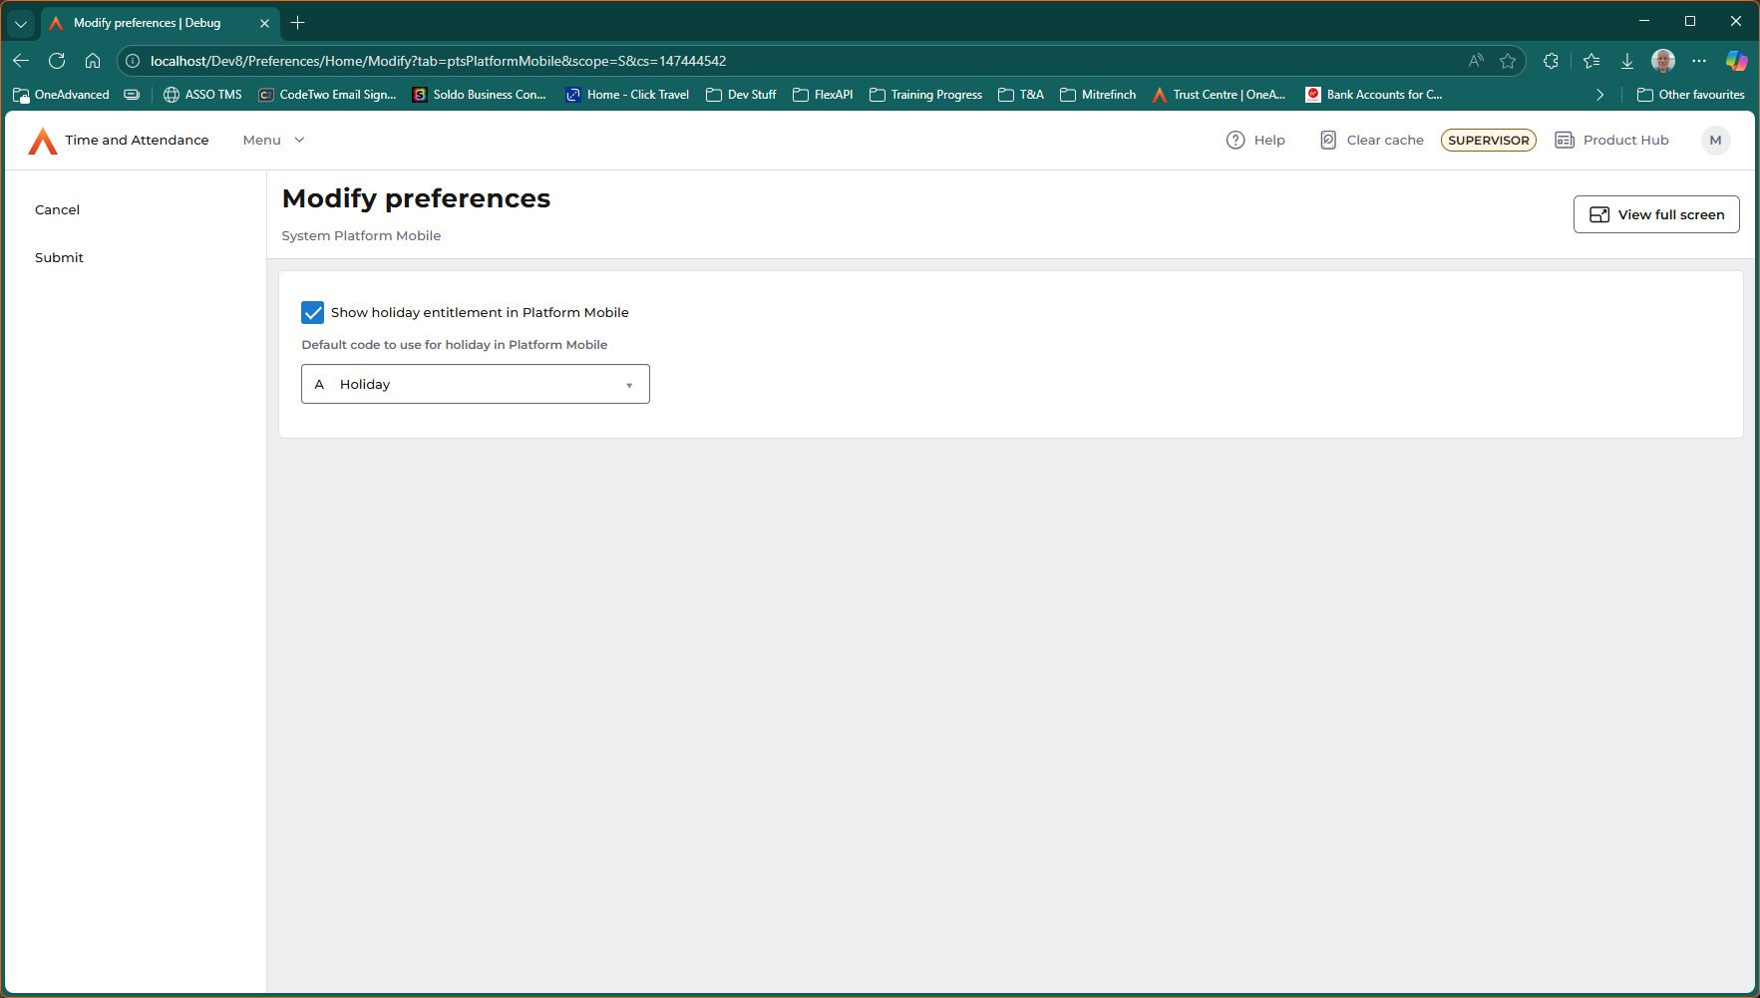Close the Modify preferences tab
This screenshot has height=998, width=1760.
264,23
